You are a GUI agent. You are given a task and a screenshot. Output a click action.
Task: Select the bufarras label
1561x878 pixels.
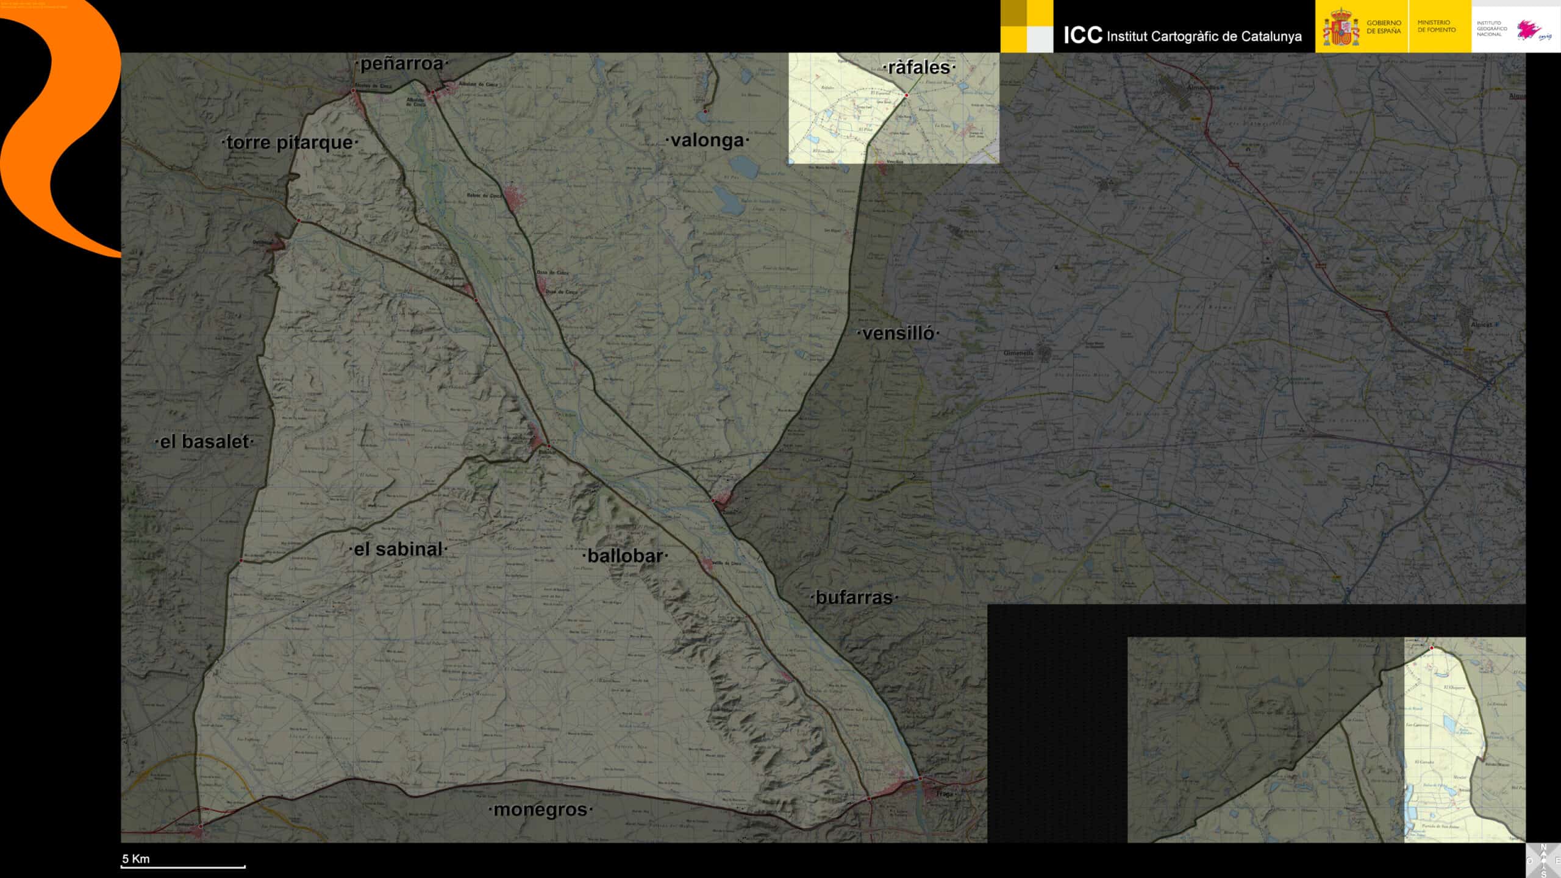tap(854, 598)
